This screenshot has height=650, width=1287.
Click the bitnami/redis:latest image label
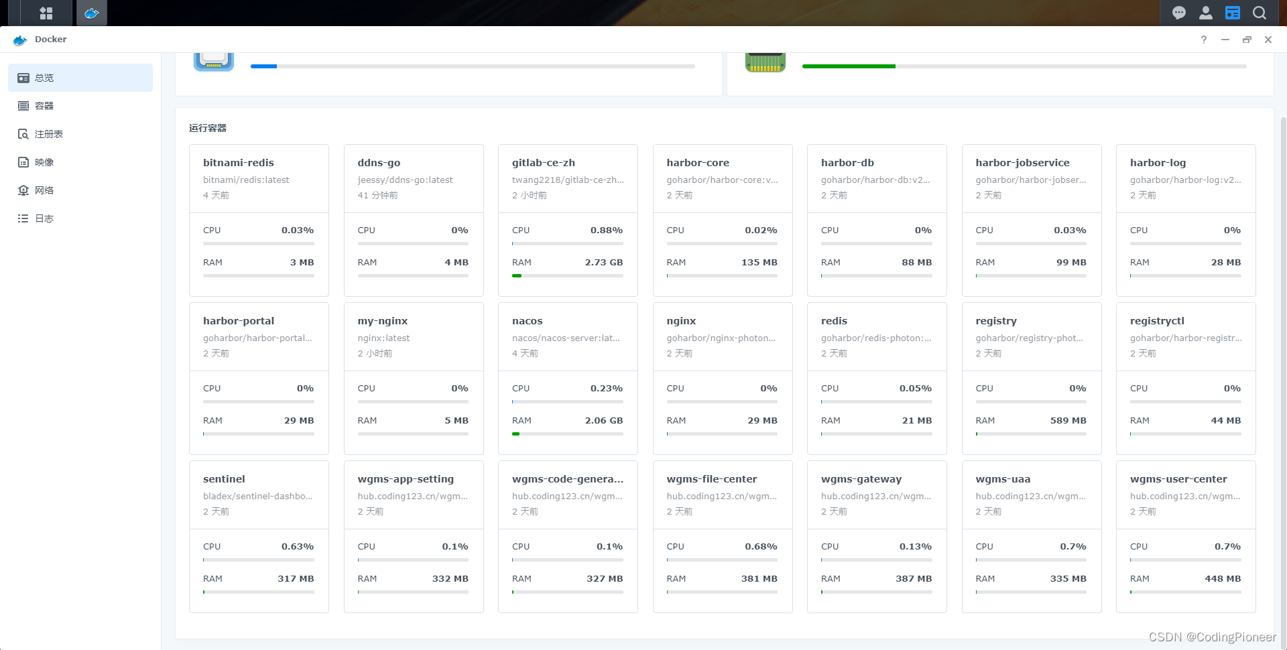[x=246, y=180]
